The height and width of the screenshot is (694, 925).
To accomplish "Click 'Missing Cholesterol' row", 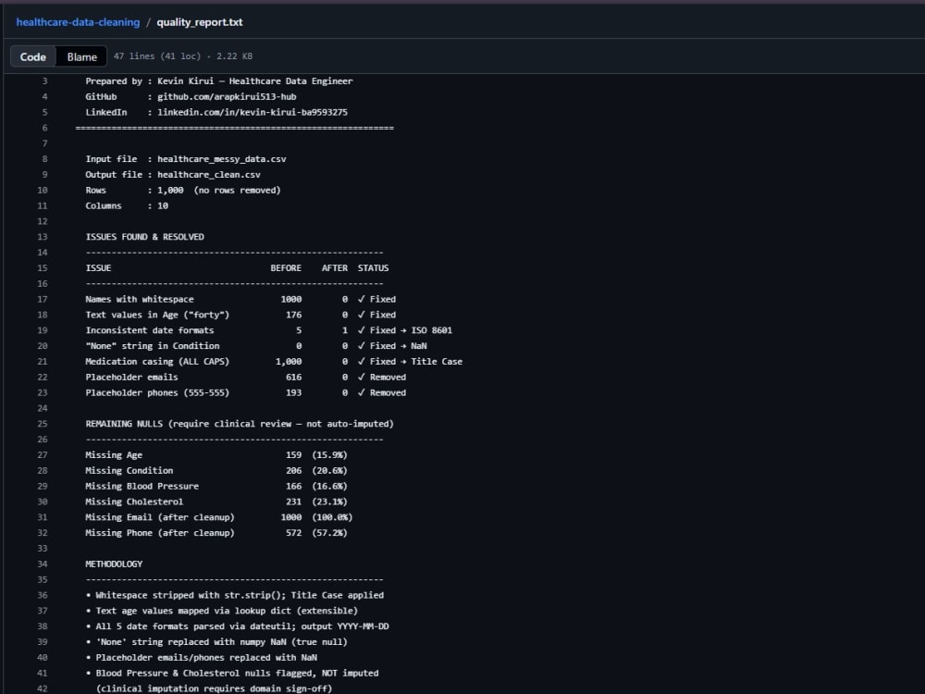I will click(216, 502).
